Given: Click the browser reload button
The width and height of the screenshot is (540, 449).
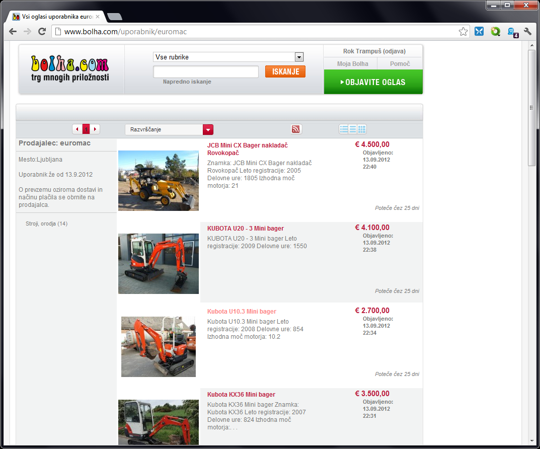Looking at the screenshot, I should (x=42, y=32).
